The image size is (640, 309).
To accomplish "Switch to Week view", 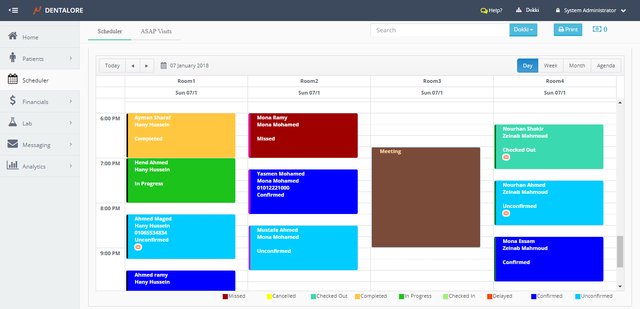I will (550, 66).
